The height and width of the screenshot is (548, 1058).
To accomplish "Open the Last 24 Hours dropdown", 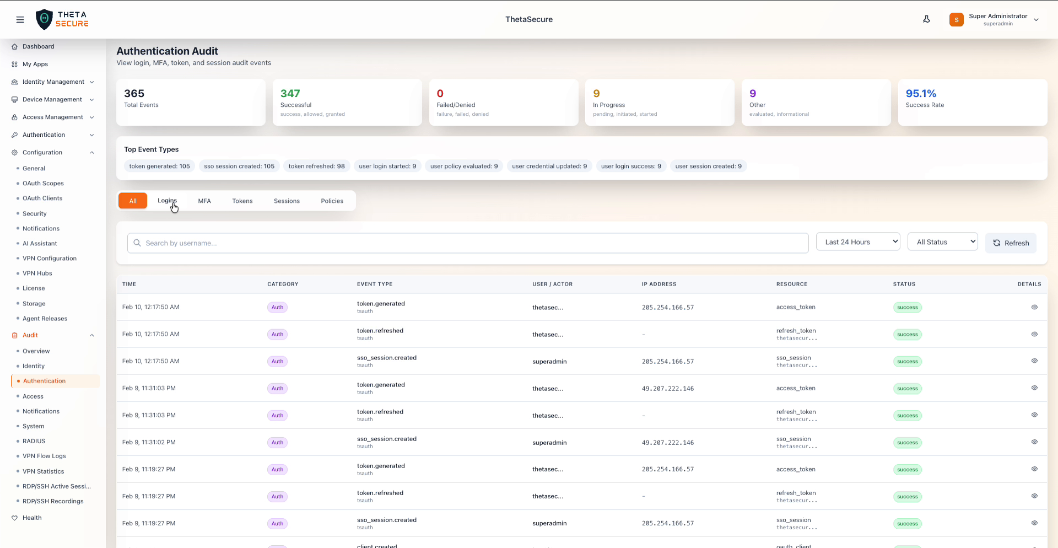I will click(x=857, y=241).
